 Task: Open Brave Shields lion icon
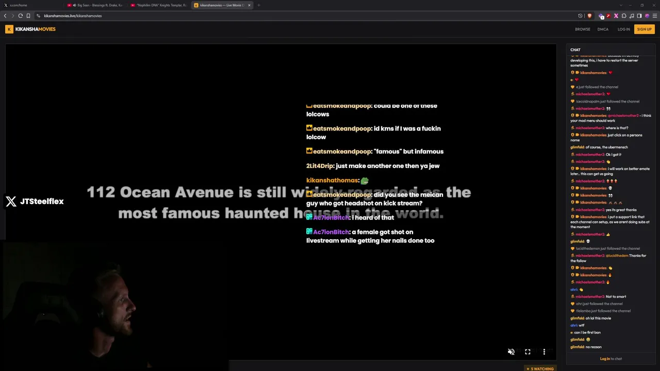(x=589, y=16)
